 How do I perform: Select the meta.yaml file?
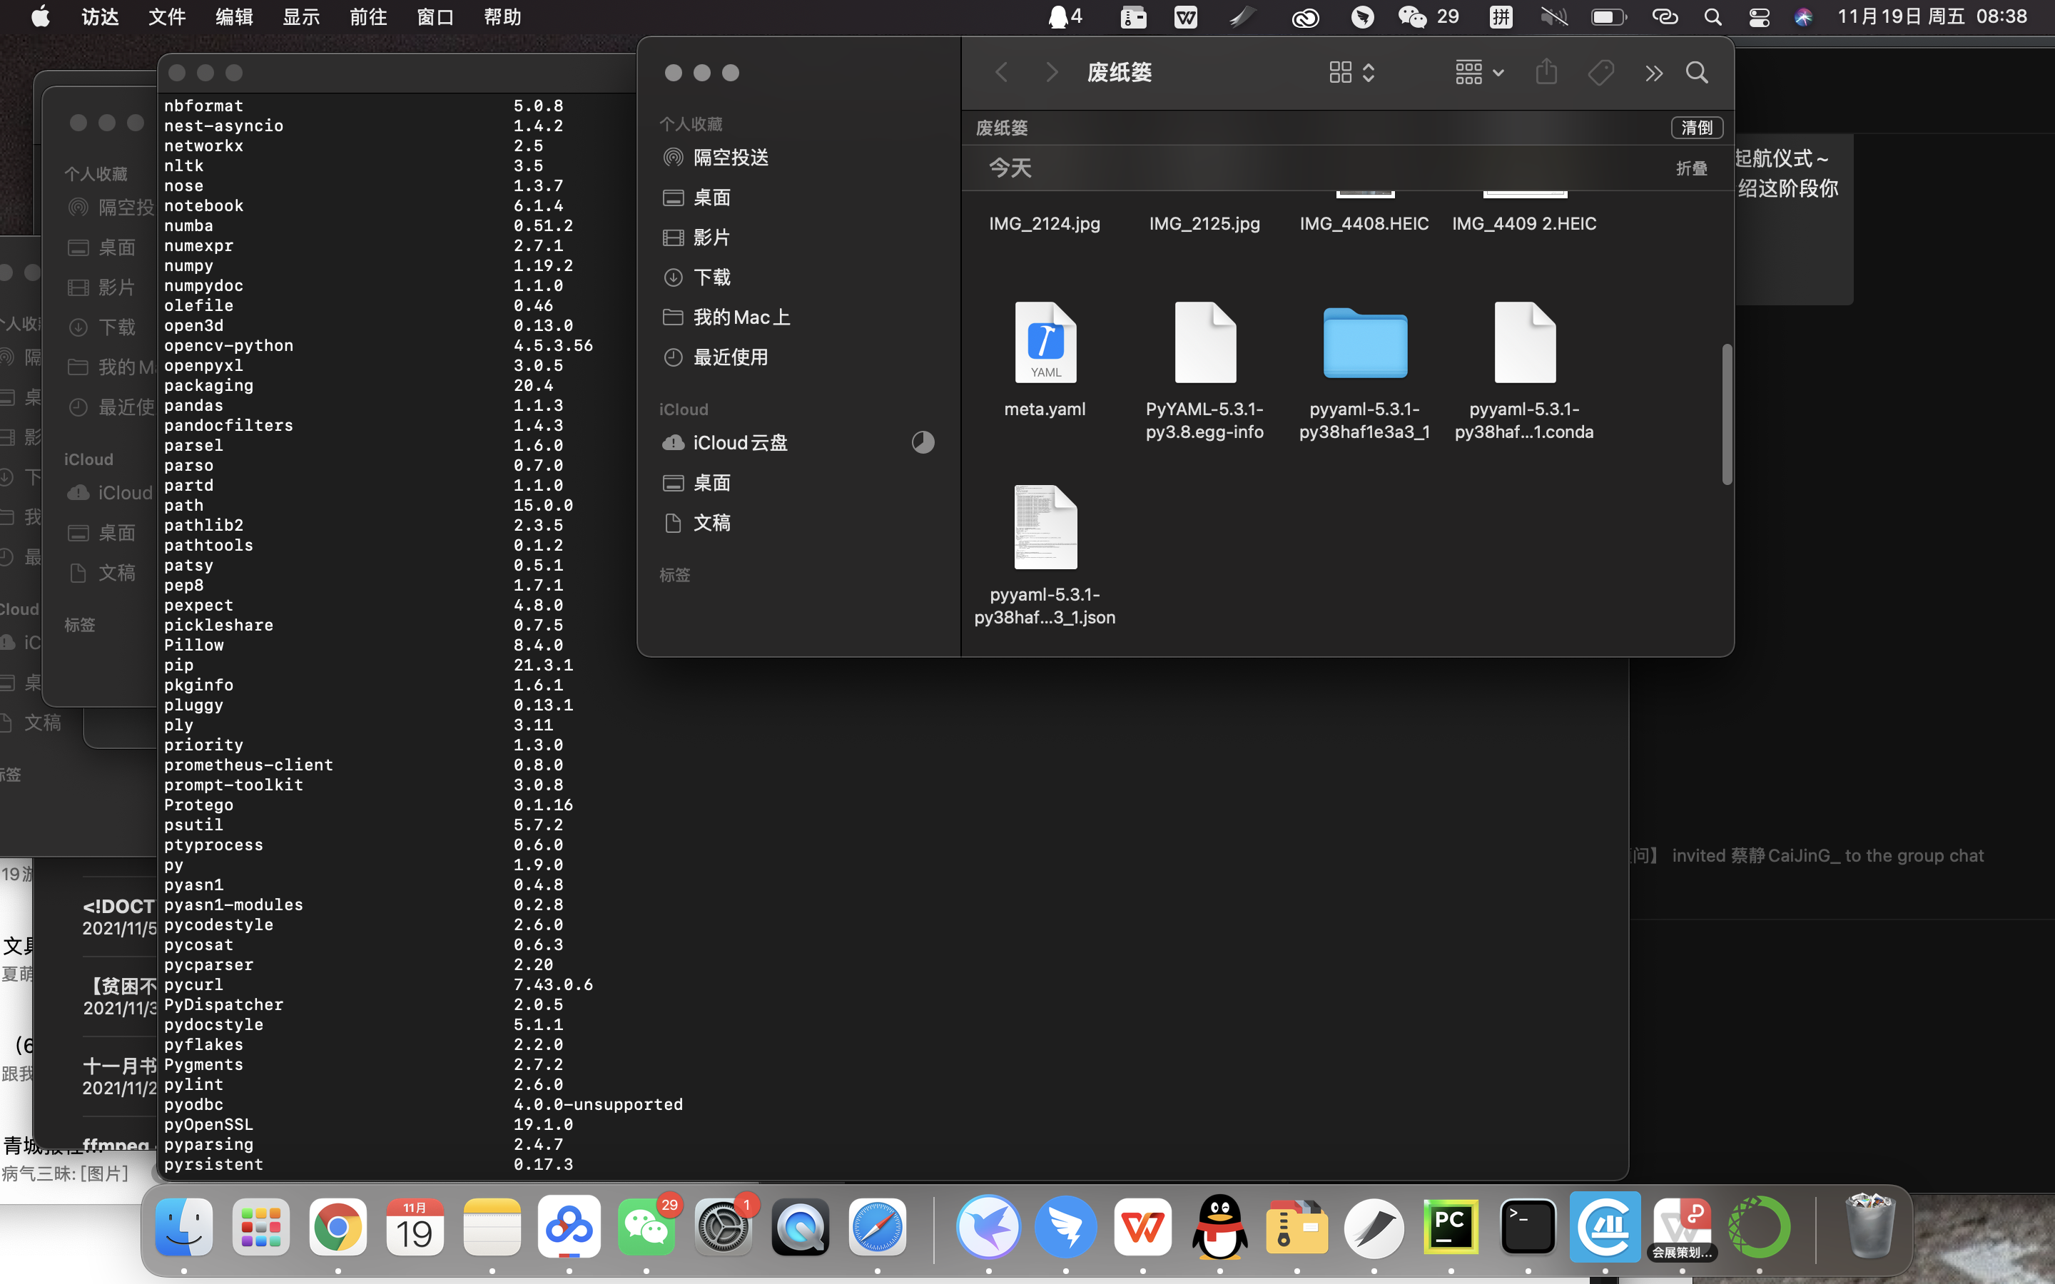pos(1045,343)
